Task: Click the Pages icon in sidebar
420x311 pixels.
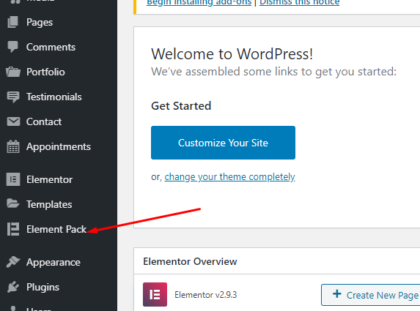Action: pyautogui.click(x=13, y=22)
